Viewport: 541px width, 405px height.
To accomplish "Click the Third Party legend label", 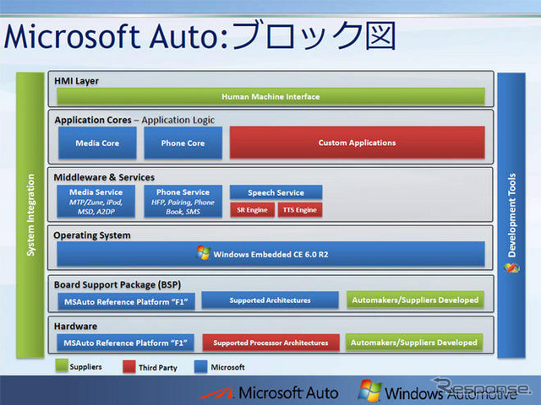I will pyautogui.click(x=158, y=368).
